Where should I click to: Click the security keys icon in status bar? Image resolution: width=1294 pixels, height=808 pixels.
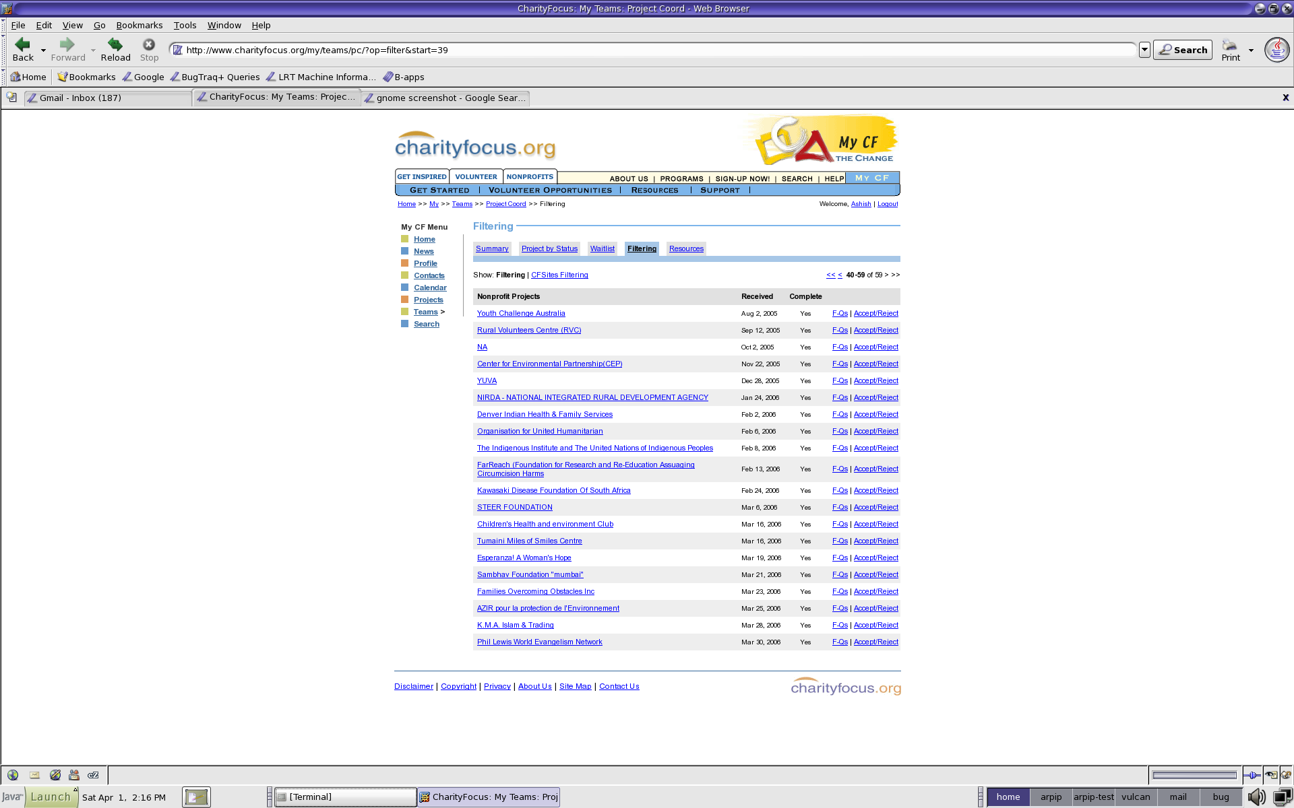coord(1286,775)
